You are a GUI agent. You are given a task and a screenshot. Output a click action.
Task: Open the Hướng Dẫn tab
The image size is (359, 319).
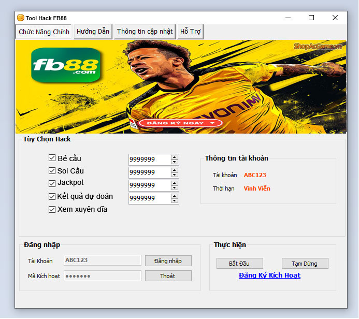click(93, 32)
